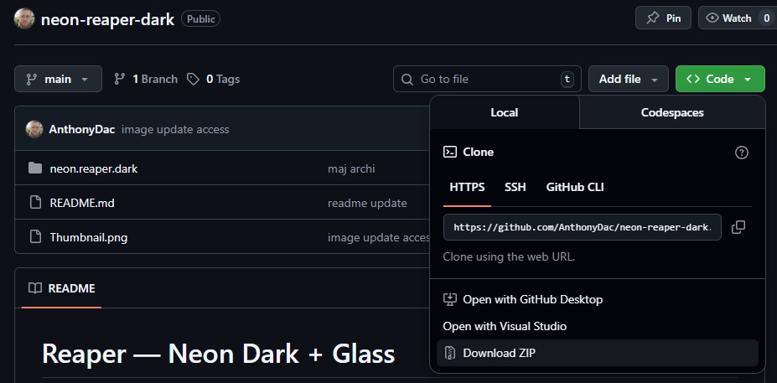Click the README.md file icon
The height and width of the screenshot is (383, 777).
point(35,203)
